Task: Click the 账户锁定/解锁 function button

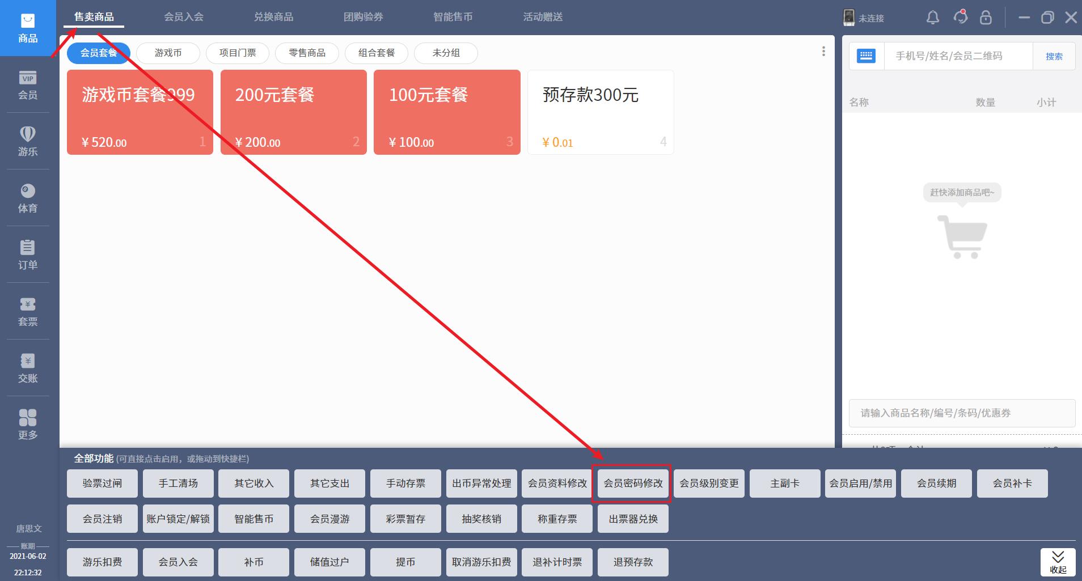Action: 178,519
